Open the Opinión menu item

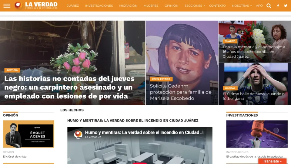171,6
